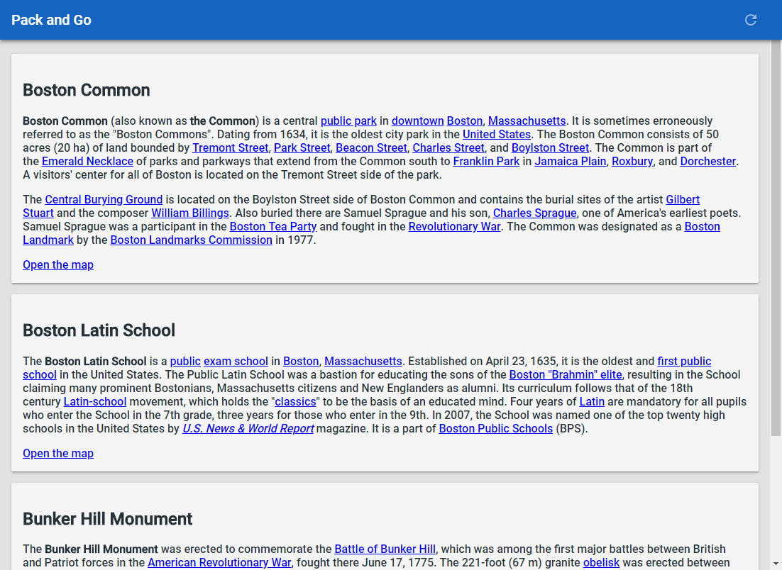Open Massachusetts link in Latin School article
This screenshot has width=782, height=570.
(363, 362)
